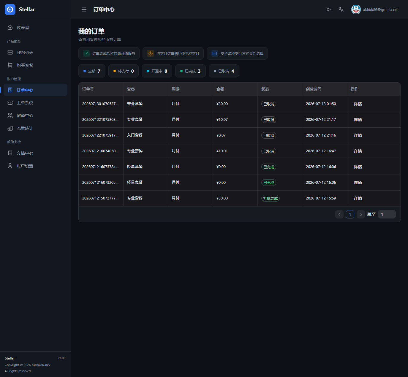Open 详情 for order 2026071216073784

(358, 167)
